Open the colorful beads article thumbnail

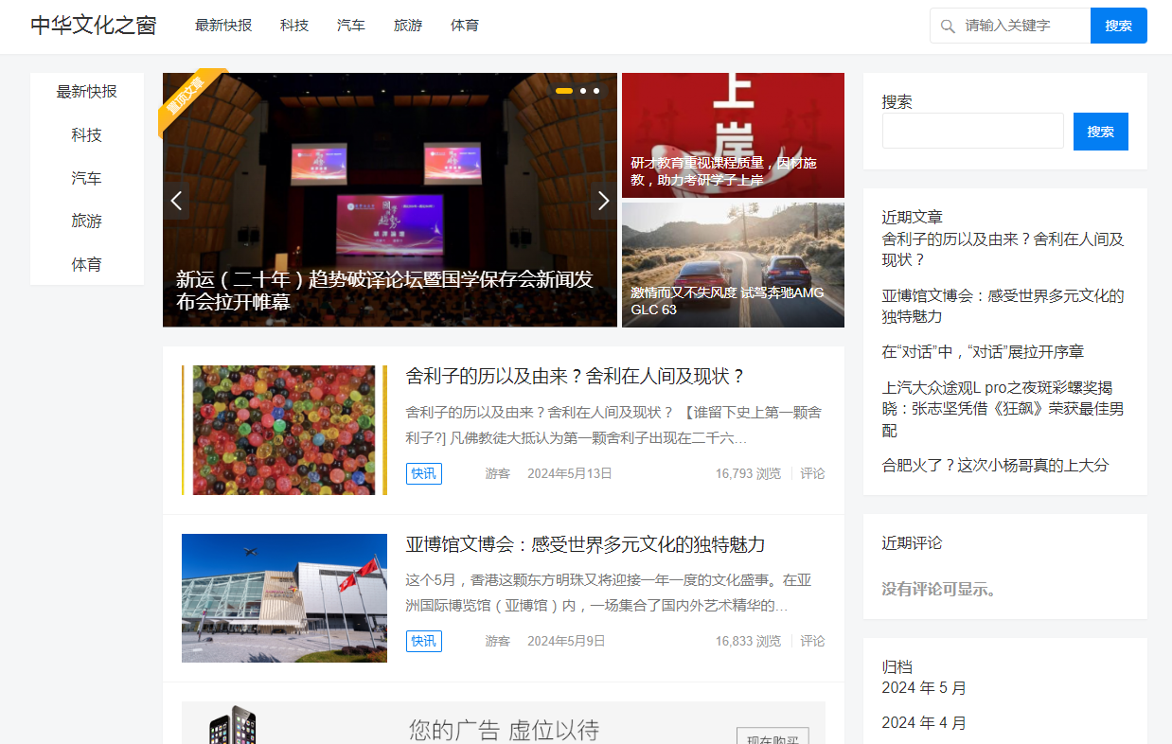click(284, 430)
